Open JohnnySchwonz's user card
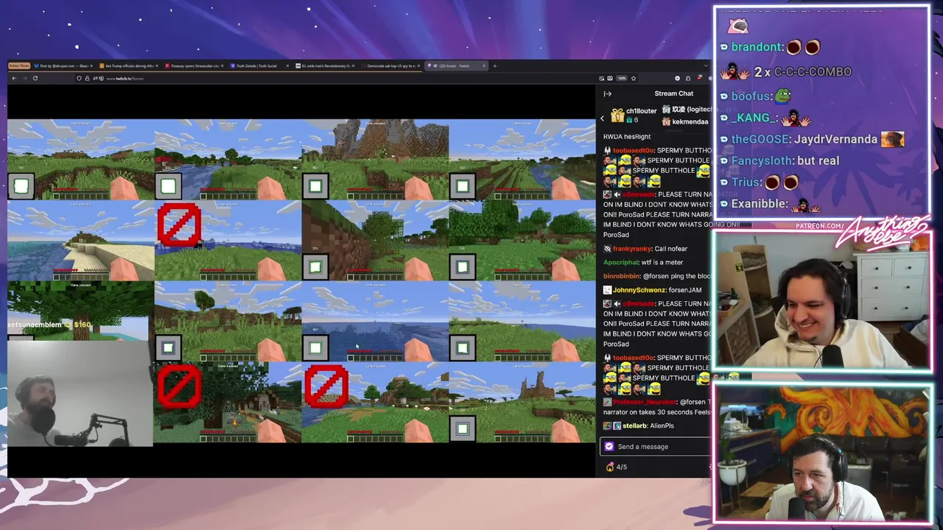 point(638,290)
